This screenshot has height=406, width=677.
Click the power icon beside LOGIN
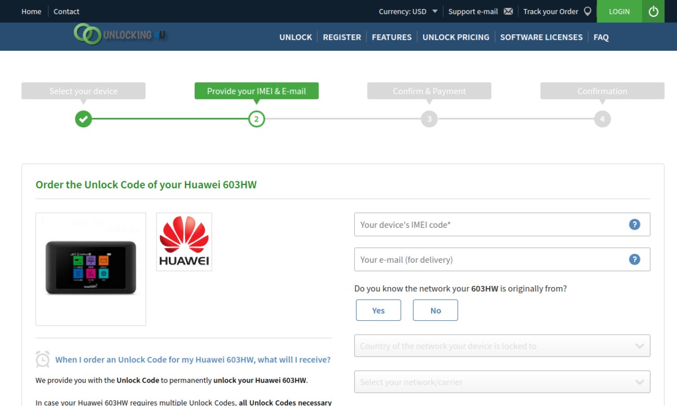654,11
